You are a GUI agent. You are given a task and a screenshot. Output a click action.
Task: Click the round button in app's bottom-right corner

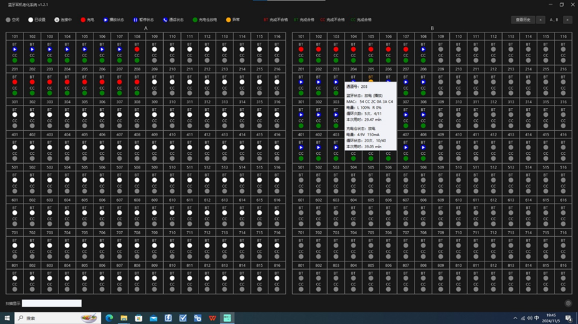point(568,304)
